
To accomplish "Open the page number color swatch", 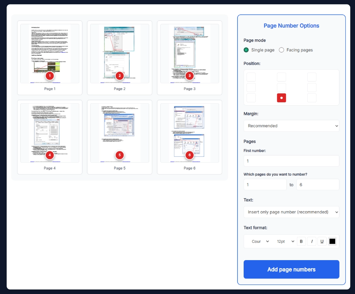I will click(x=332, y=241).
